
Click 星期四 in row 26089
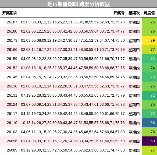tap(134, 150)
